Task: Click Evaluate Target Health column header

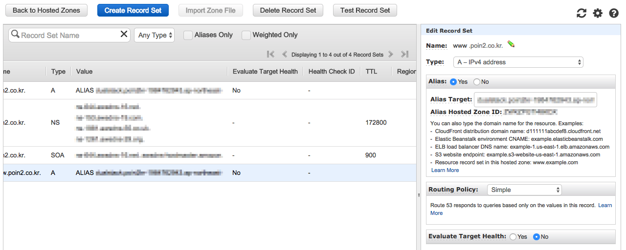Action: point(265,71)
